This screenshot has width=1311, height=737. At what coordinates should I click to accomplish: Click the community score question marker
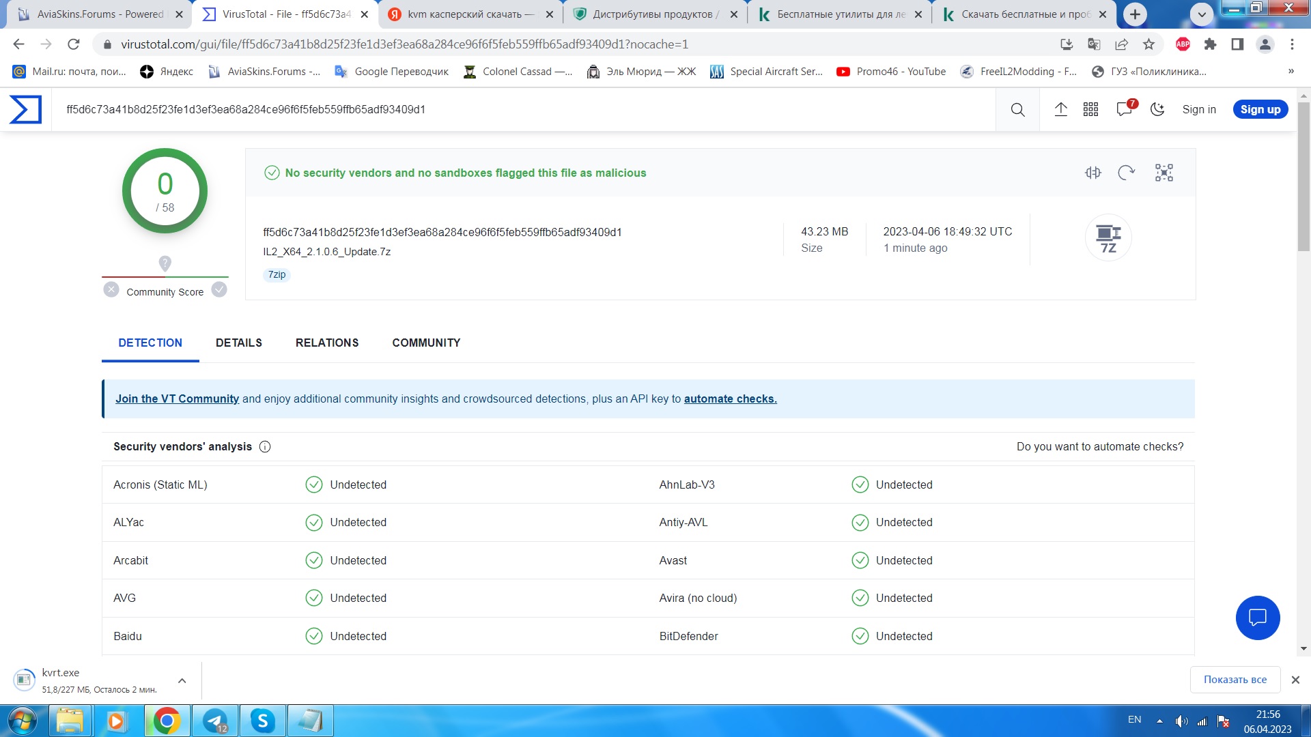pos(165,263)
